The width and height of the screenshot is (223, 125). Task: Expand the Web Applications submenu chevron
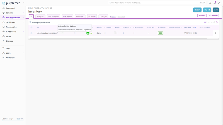tap(23, 17)
